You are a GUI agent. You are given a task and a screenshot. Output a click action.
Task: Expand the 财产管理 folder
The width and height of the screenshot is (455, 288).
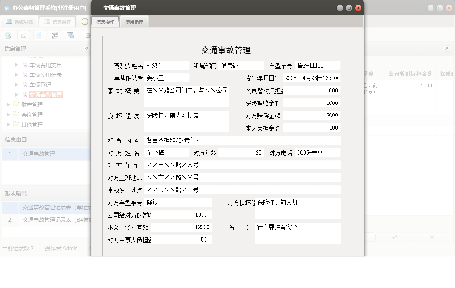pyautogui.click(x=7, y=105)
